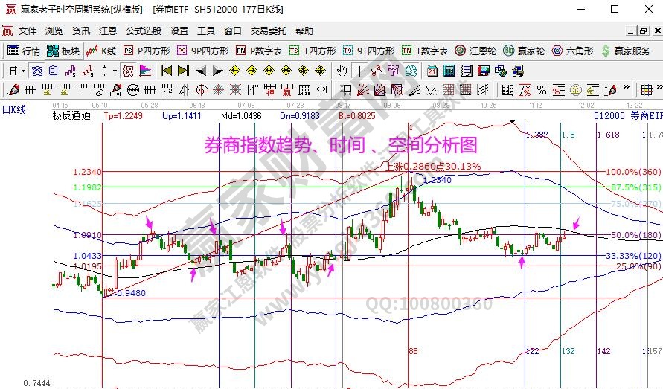Open the 六角形 hexagon chart

point(572,51)
